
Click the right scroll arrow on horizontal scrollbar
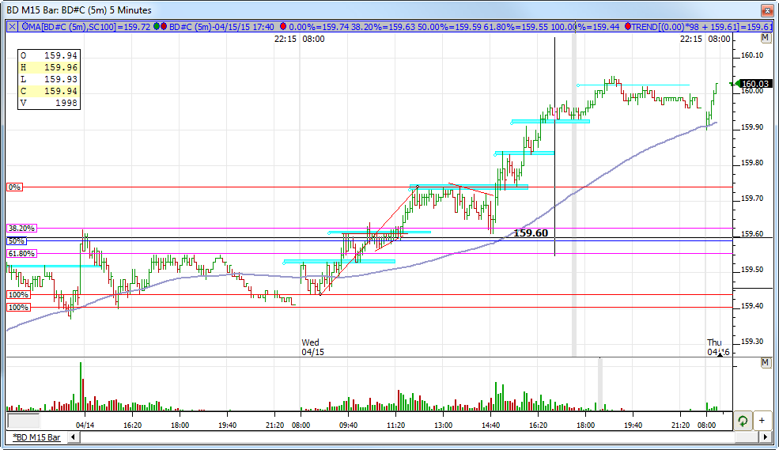(x=766, y=437)
